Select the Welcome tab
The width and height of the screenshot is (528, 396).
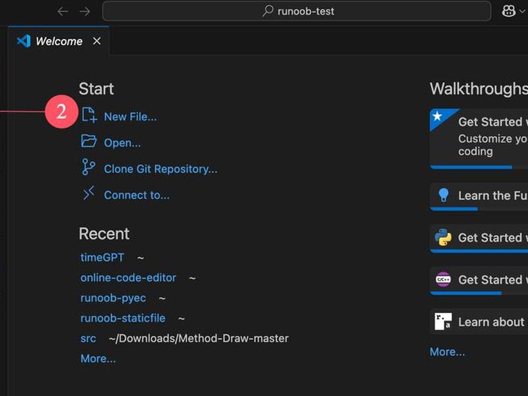pyautogui.click(x=59, y=41)
